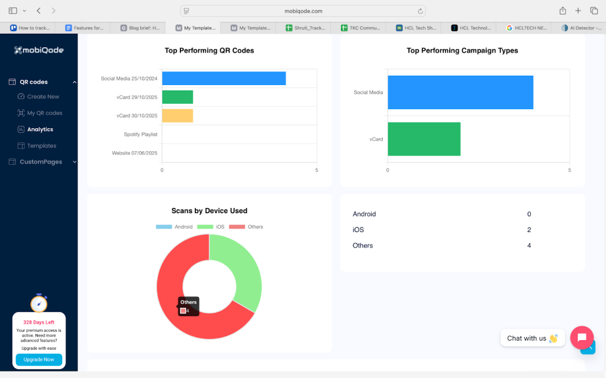Show the tab overview icon
Viewport: 606px width, 378px height.
594,11
